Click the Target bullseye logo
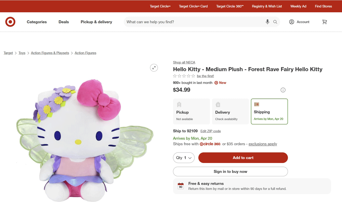Image resolution: width=342 pixels, height=202 pixels. coord(10,22)
